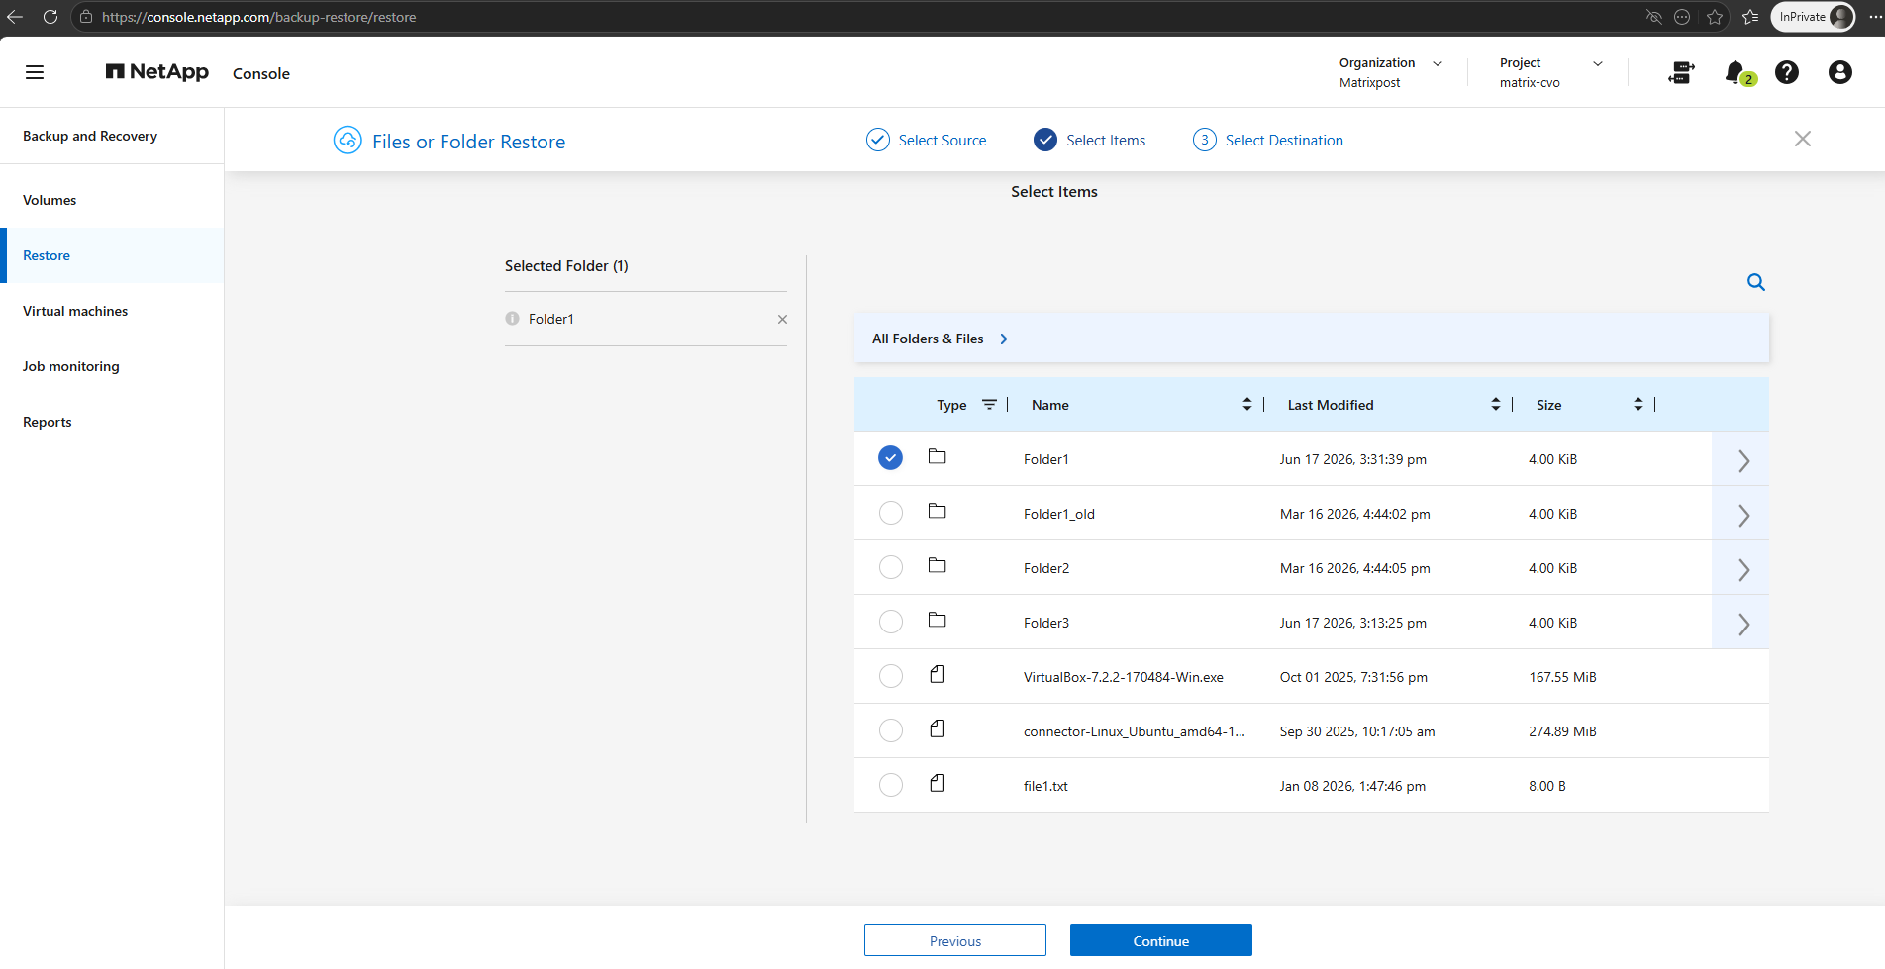Sort the table by Name

click(x=1247, y=404)
